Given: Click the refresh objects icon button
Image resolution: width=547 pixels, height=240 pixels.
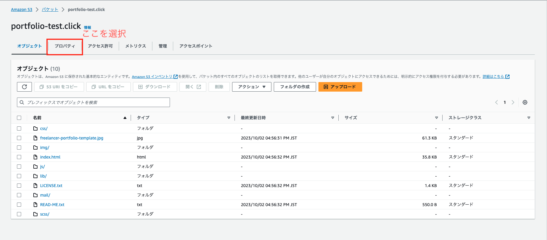Looking at the screenshot, I should [24, 87].
